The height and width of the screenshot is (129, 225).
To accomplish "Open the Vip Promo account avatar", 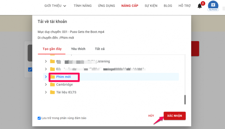I will click(x=213, y=6).
